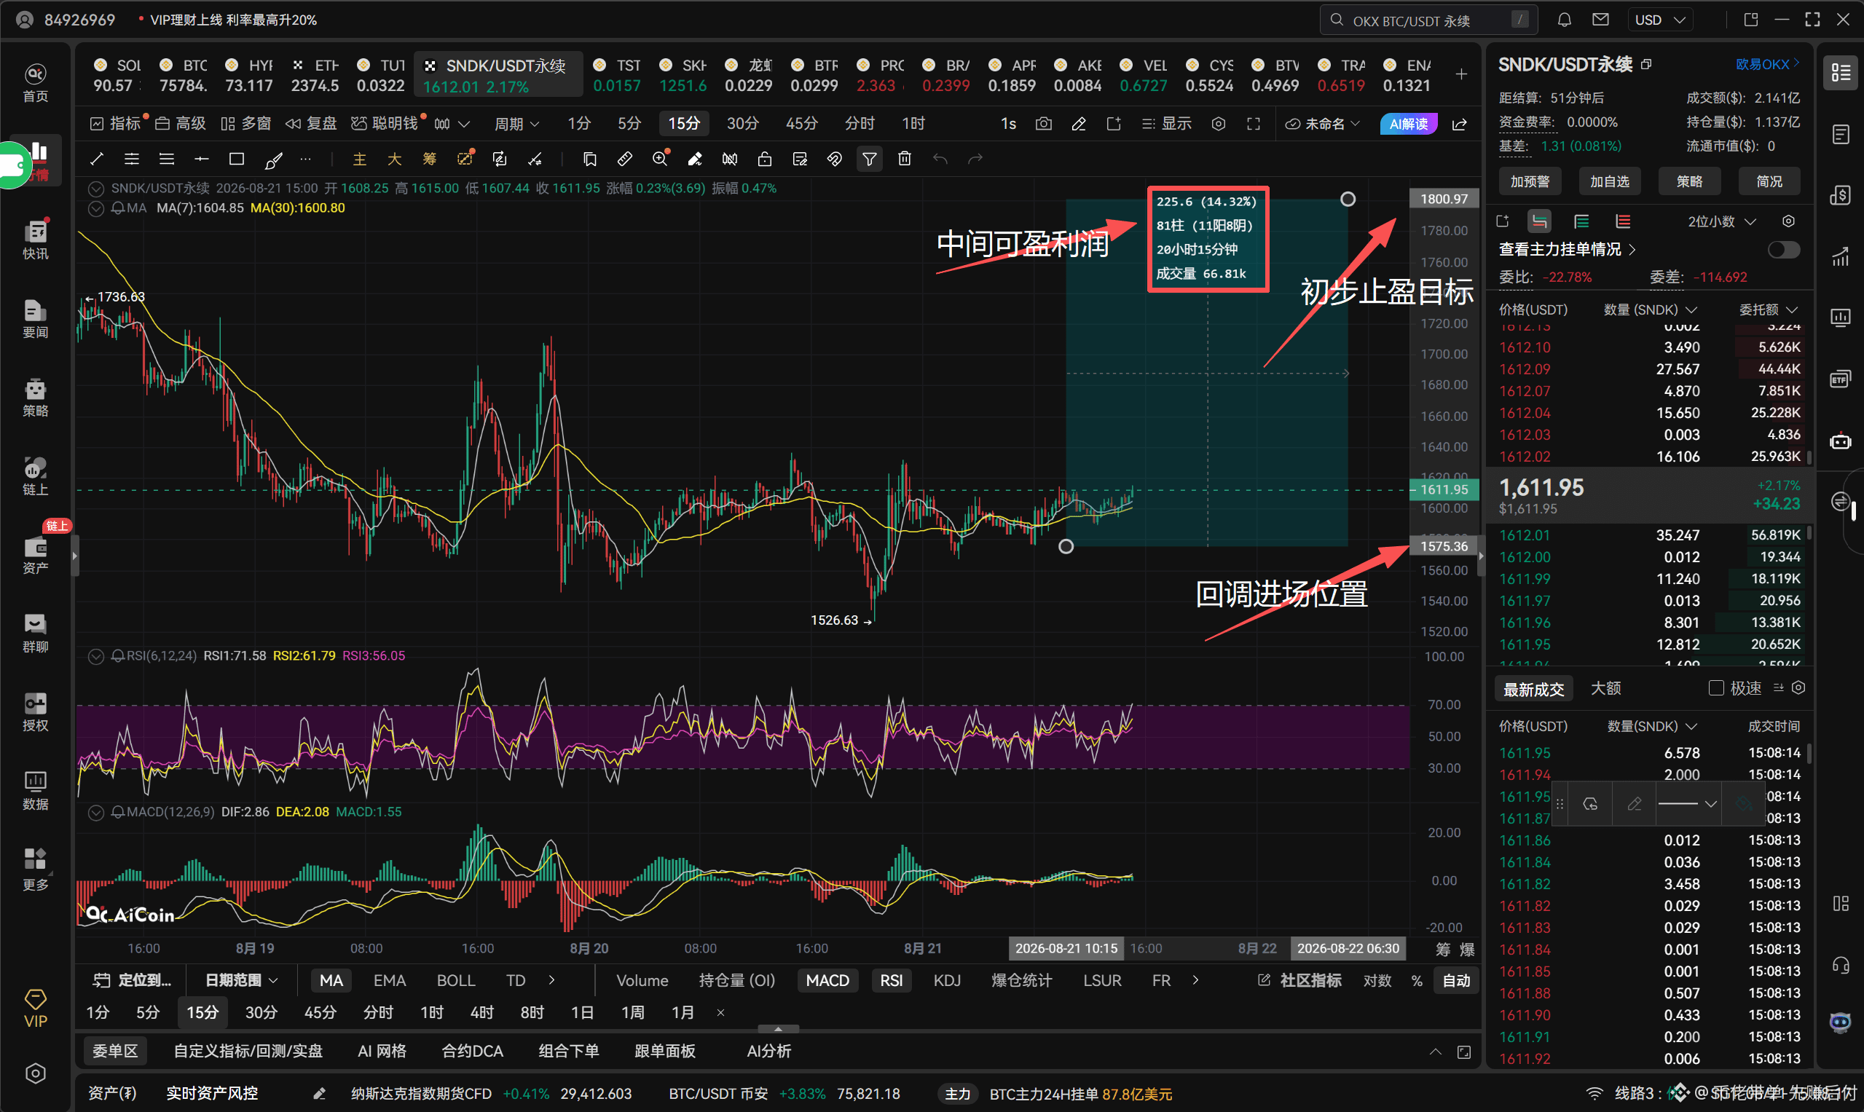Open order book settings gear
The width and height of the screenshot is (1864, 1112).
[x=1788, y=222]
